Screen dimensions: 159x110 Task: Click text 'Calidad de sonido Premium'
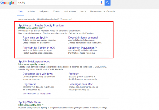tap(81, 33)
